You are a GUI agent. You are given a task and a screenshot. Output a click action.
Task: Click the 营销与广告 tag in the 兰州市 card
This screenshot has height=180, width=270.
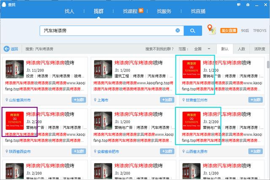(212, 76)
